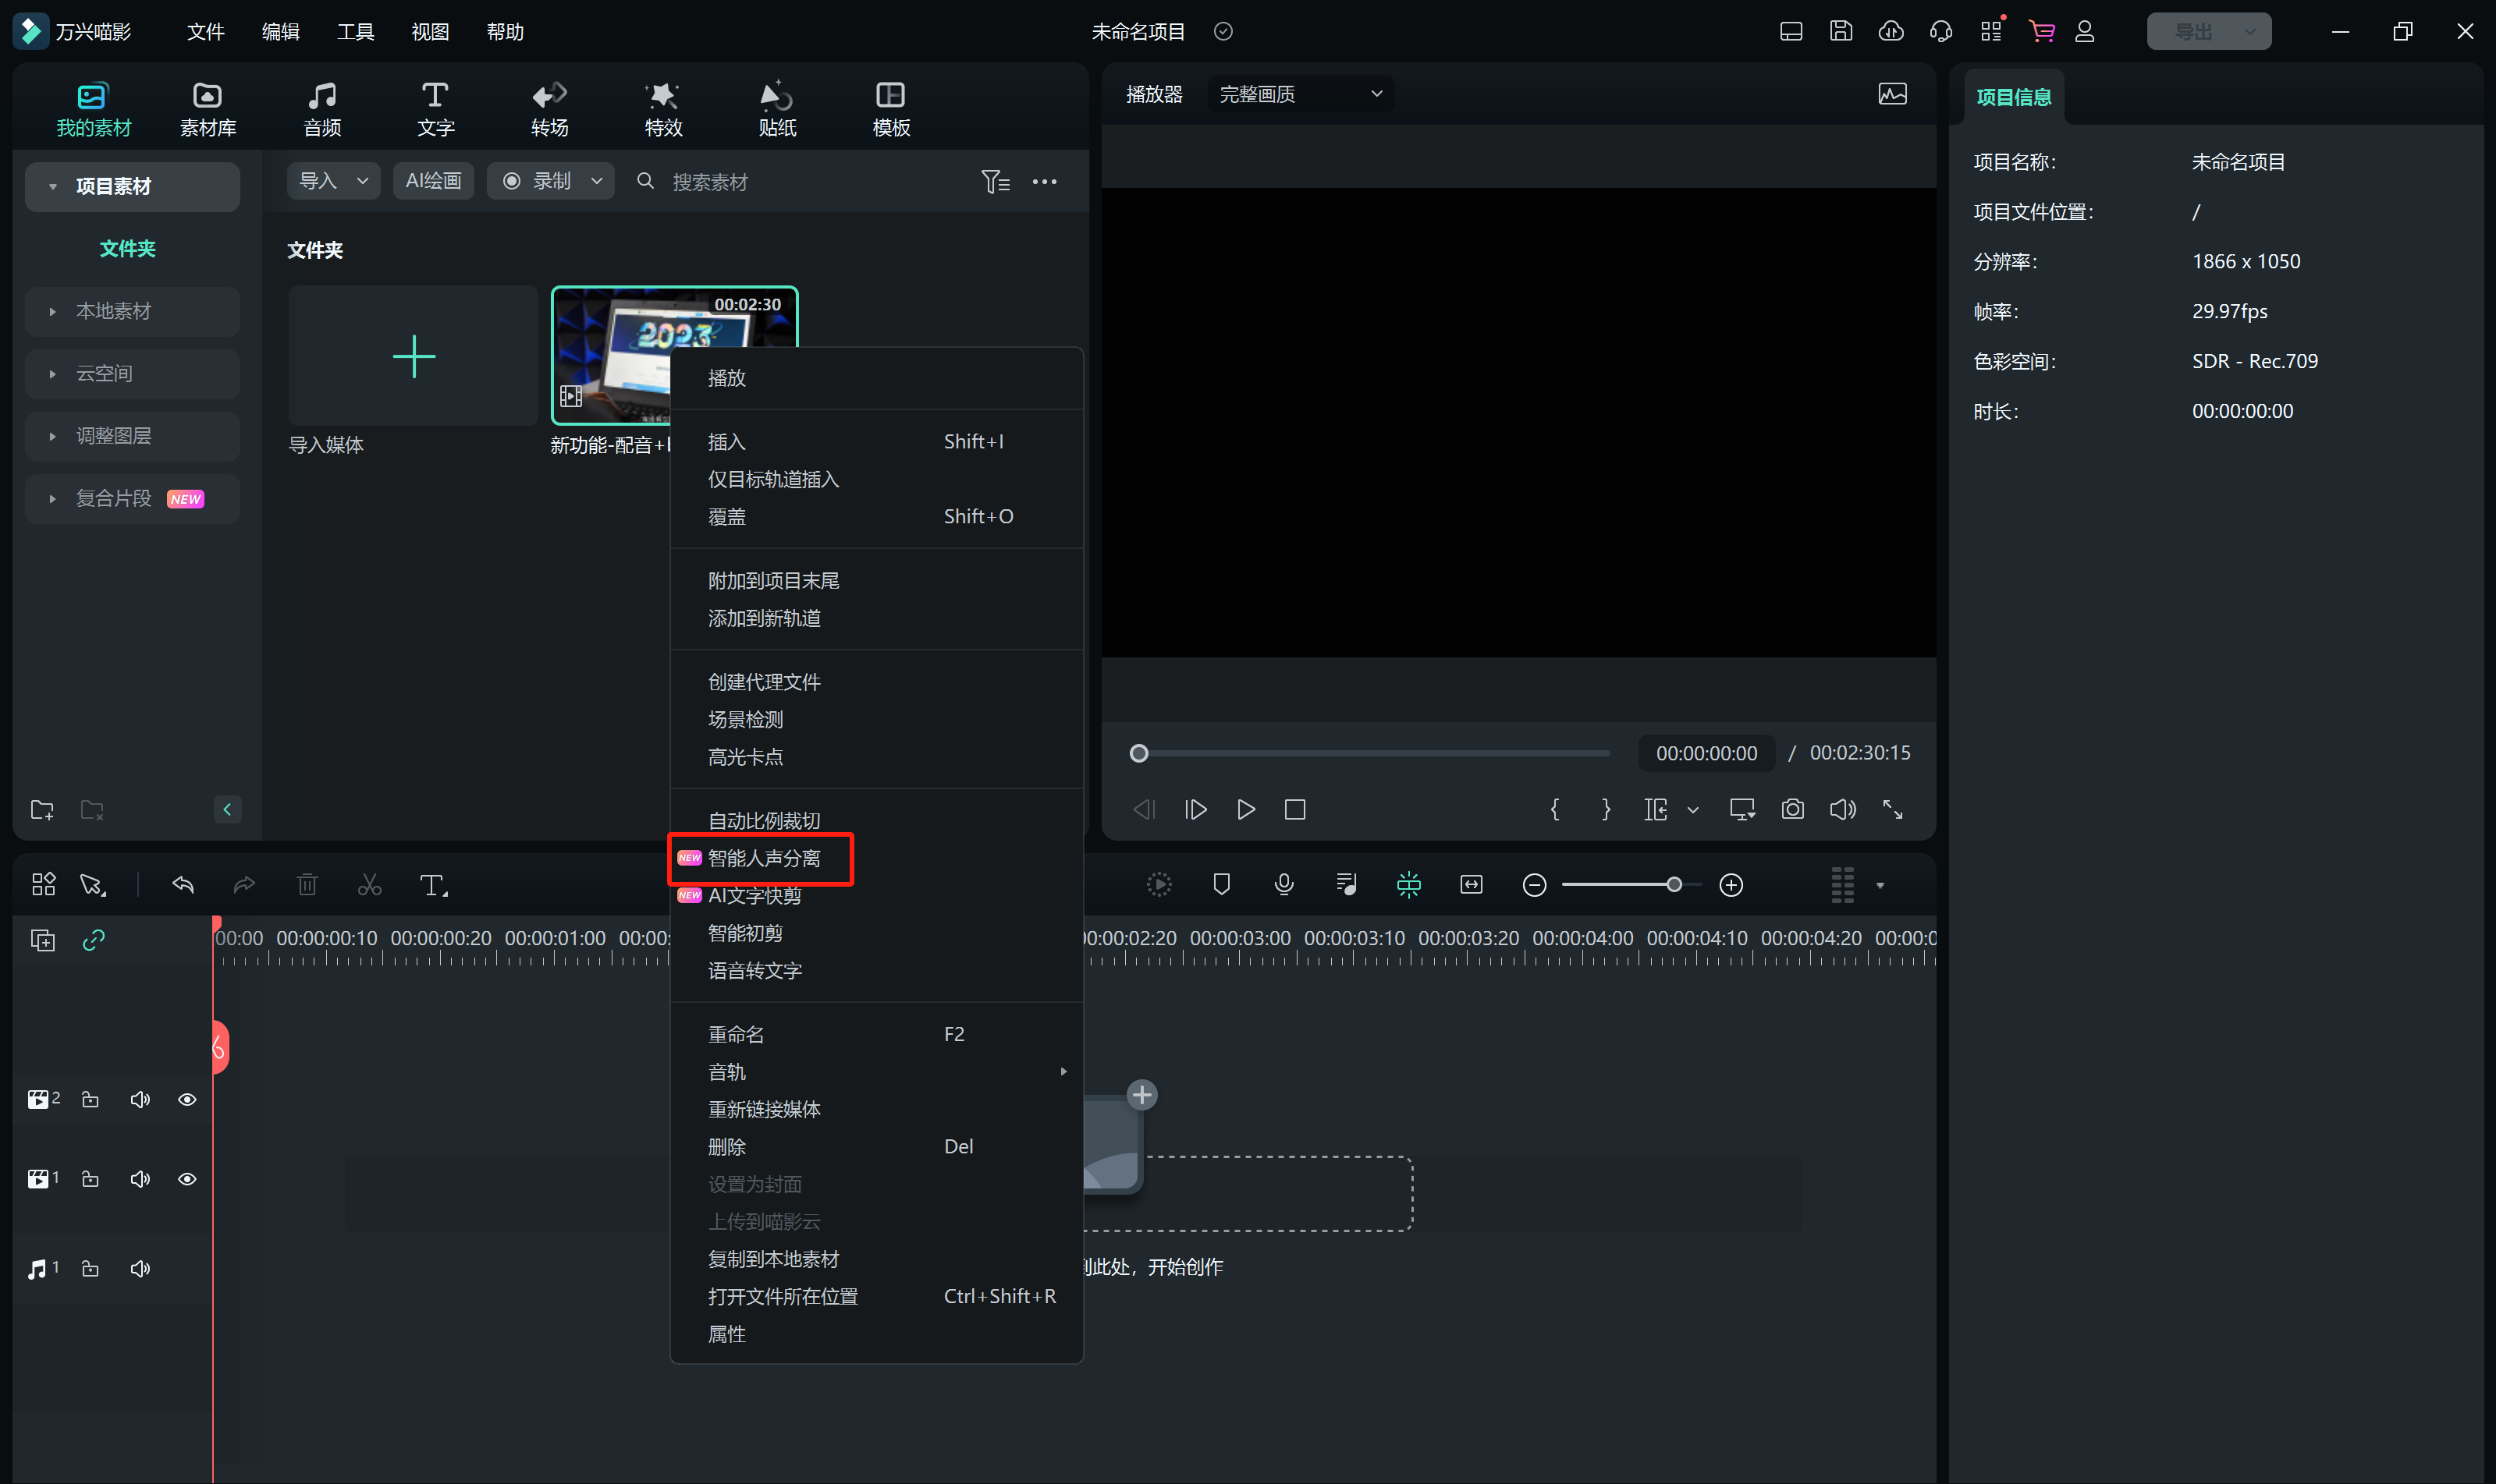
Task: Click the shopping cart icon
Action: click(2041, 31)
